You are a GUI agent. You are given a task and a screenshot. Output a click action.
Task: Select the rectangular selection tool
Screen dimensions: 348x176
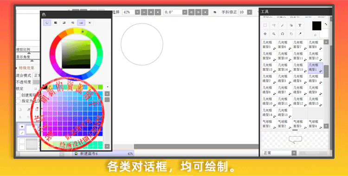(265, 25)
